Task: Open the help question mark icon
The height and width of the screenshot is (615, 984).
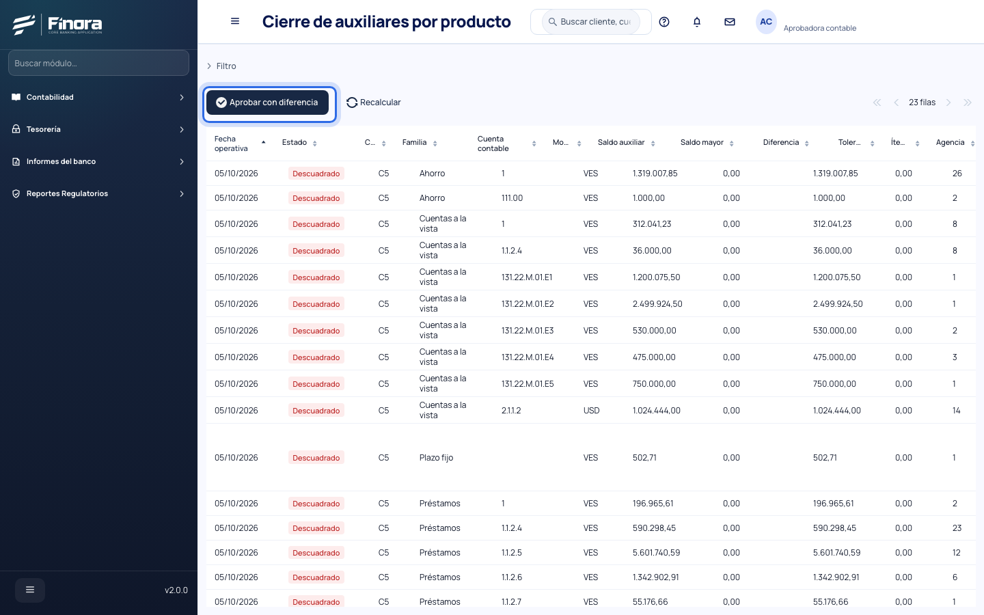Action: [x=664, y=22]
